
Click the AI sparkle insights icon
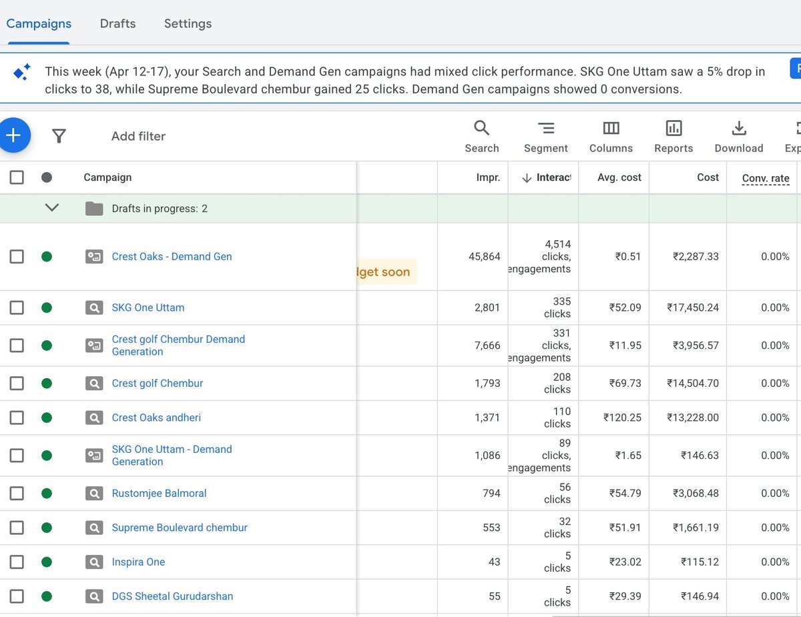click(x=22, y=72)
